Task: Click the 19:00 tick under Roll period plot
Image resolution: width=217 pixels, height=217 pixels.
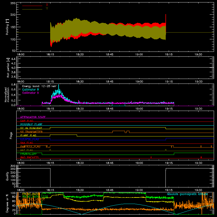Action: coord(139,82)
